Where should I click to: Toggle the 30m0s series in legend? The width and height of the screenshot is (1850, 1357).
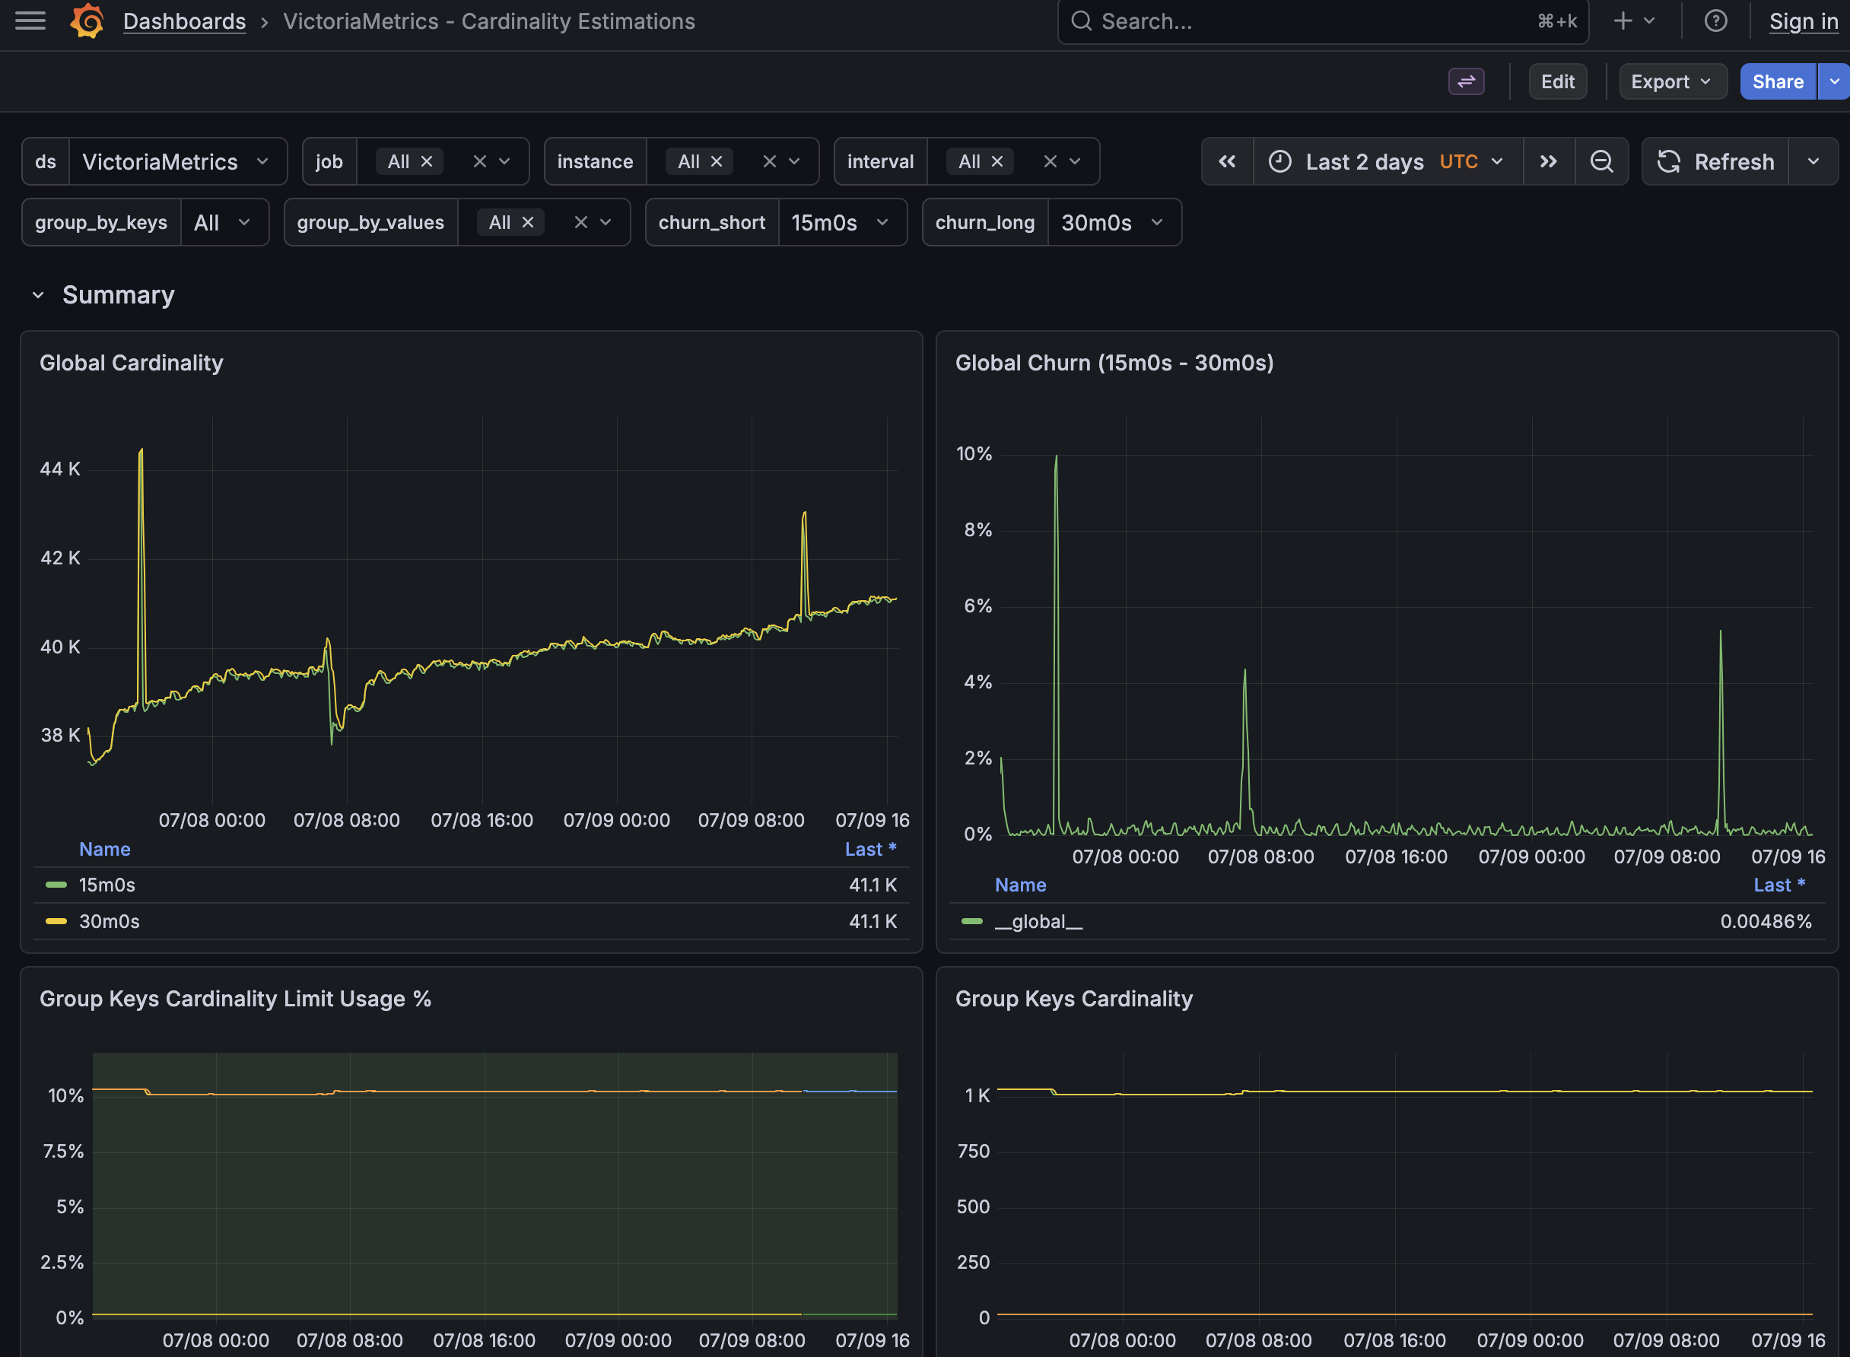tap(110, 921)
